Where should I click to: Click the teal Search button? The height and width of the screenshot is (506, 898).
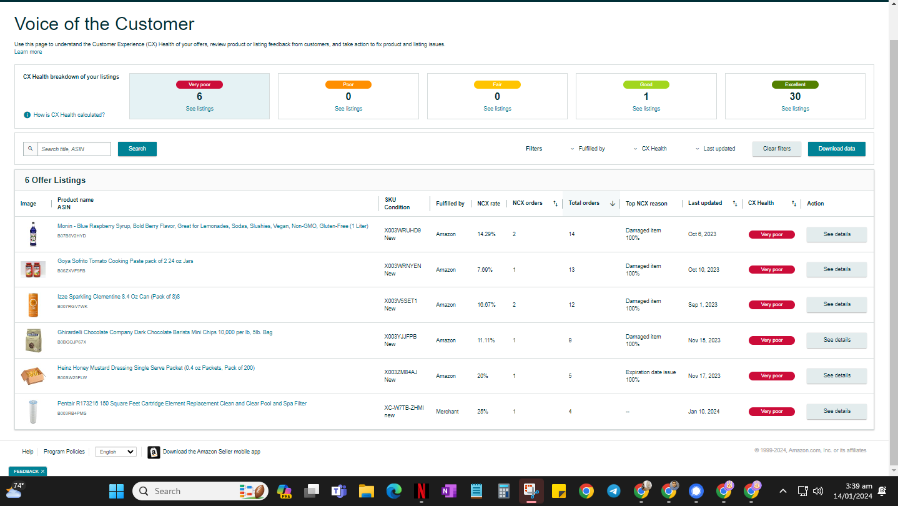pyautogui.click(x=137, y=149)
